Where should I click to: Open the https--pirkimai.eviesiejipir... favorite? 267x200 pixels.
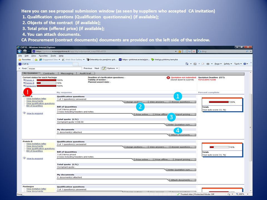tap(134, 59)
